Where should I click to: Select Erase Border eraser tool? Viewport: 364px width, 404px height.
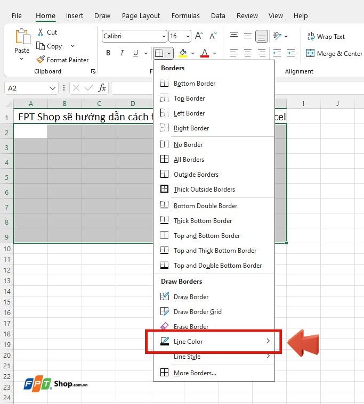(214, 326)
